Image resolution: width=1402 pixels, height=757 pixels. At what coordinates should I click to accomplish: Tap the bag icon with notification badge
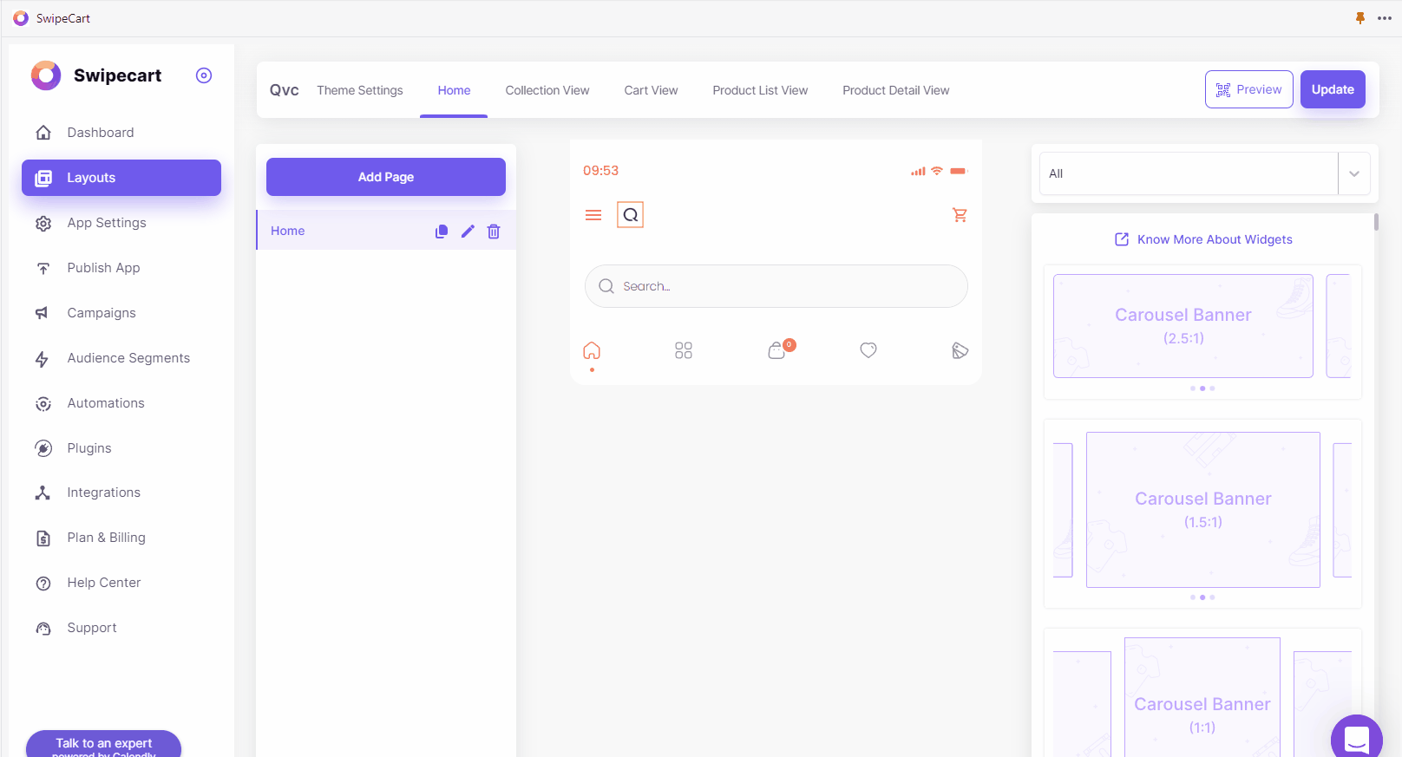[777, 350]
